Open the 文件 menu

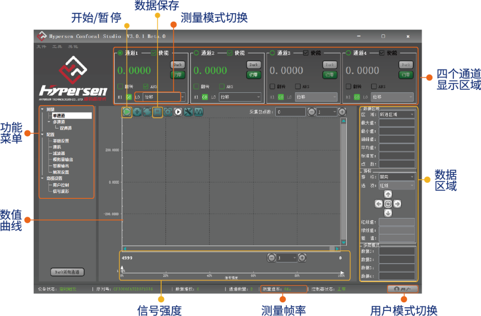coord(41,46)
